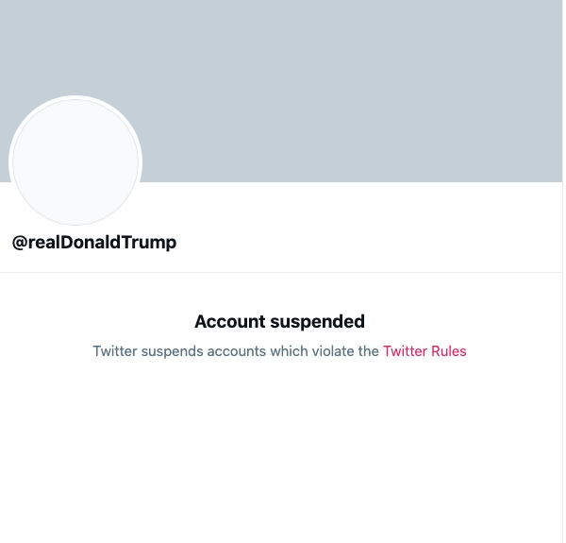Click the word "Rules" in the pink link
The image size is (566, 543).
(x=449, y=351)
